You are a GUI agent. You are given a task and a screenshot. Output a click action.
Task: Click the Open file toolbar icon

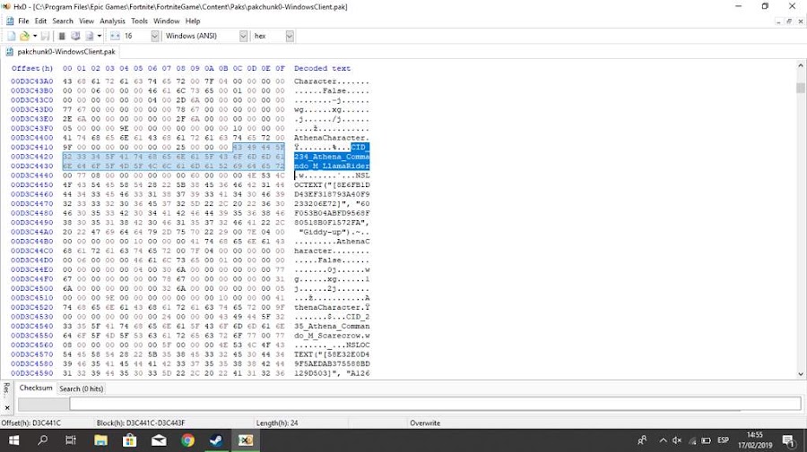[24, 36]
